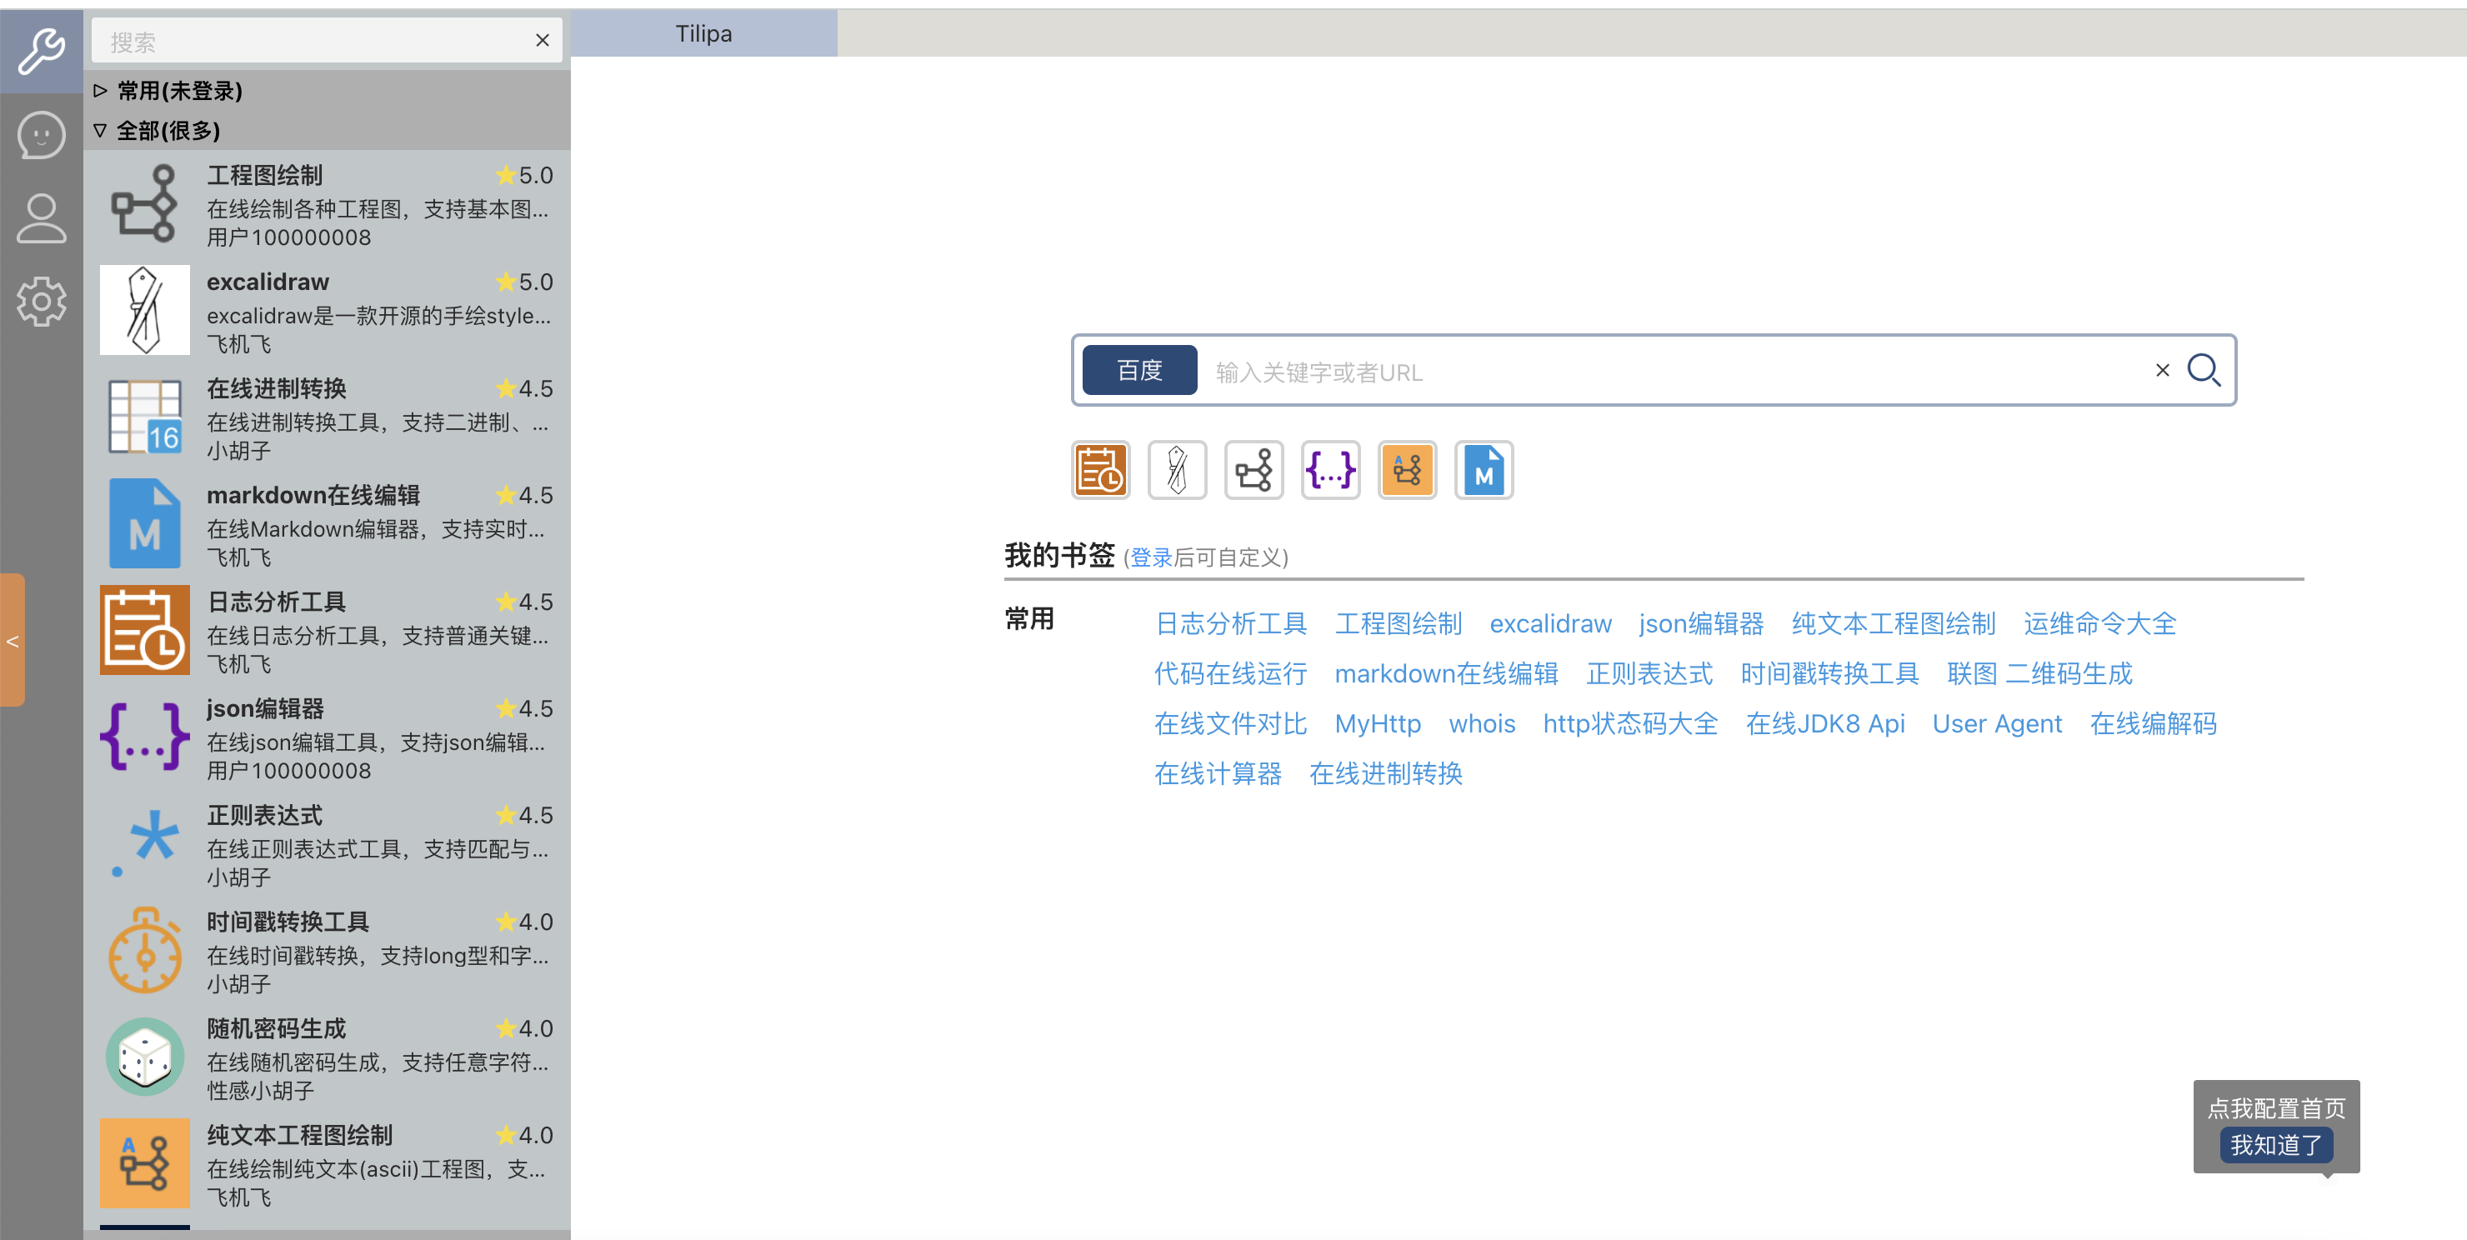Open the smiley chat feedback icon
Image resolution: width=2467 pixels, height=1240 pixels.
pos(41,135)
